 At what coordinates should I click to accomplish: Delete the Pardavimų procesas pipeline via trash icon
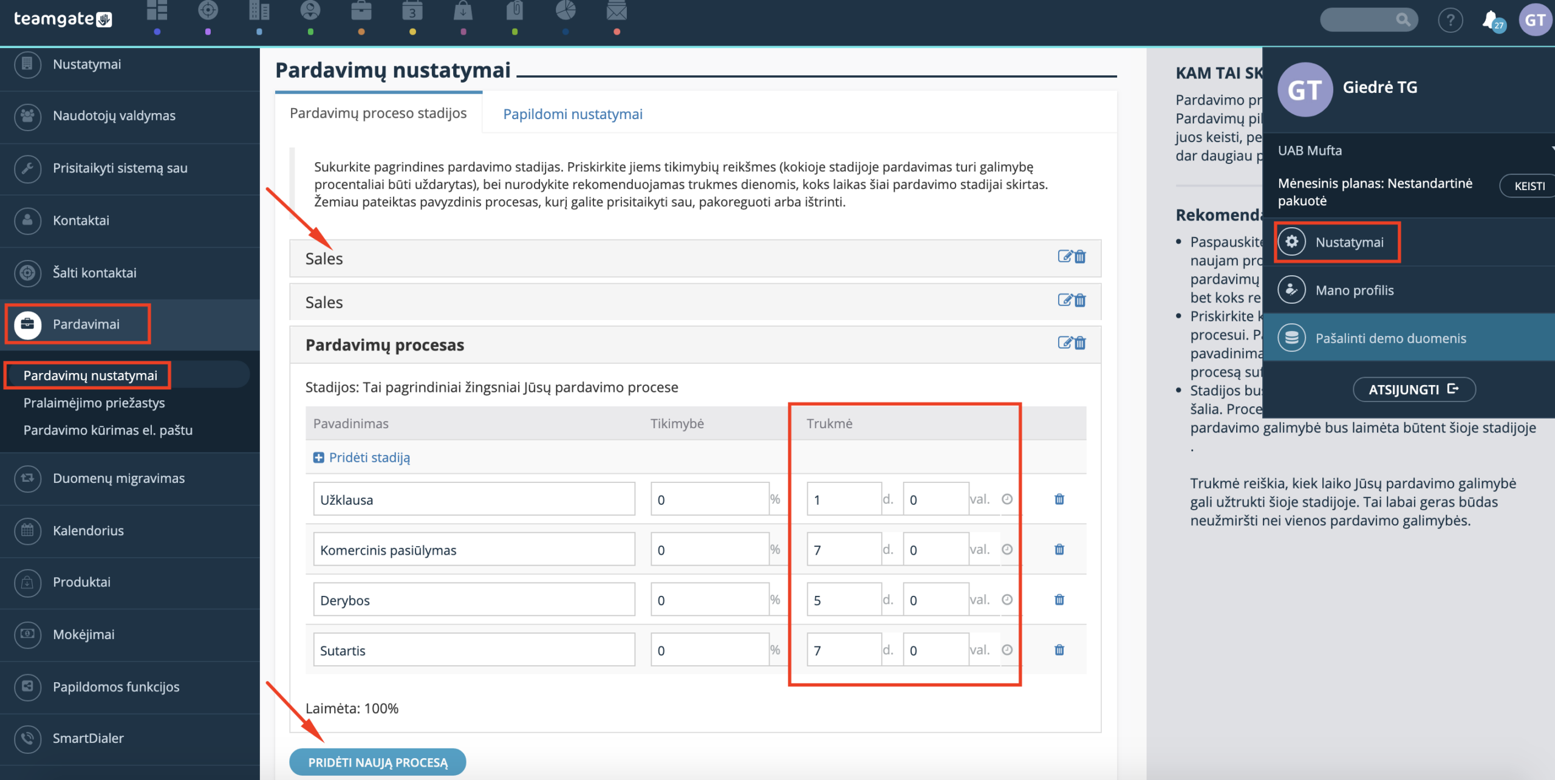(x=1080, y=343)
